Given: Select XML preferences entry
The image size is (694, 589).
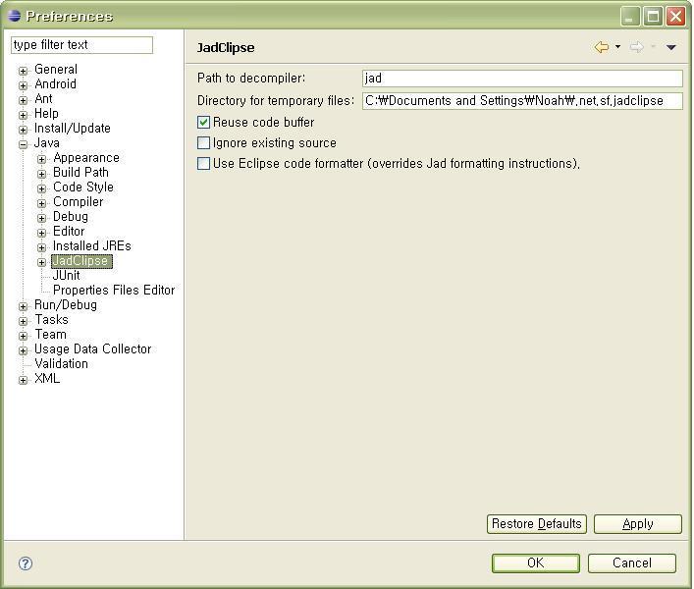Looking at the screenshot, I should (x=47, y=378).
